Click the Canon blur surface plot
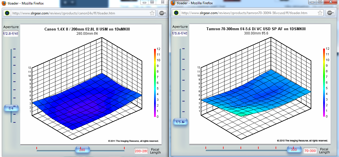Image resolution: width=339 pixels, height=157 pixels. click(87, 101)
